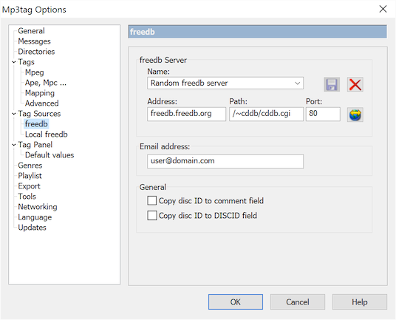The height and width of the screenshot is (320, 396).
Task: Click the OK button
Action: coord(236,302)
